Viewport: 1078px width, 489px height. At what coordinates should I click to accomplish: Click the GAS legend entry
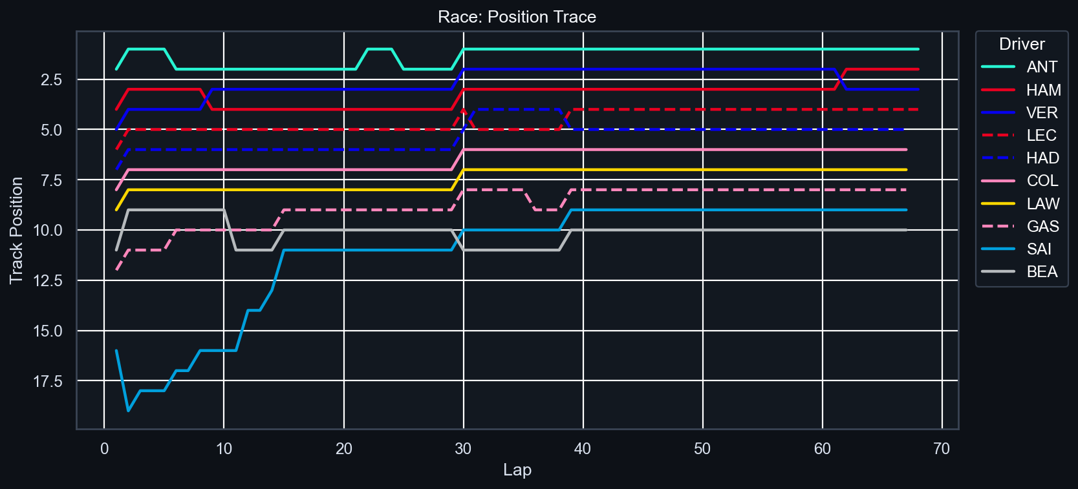1020,226
